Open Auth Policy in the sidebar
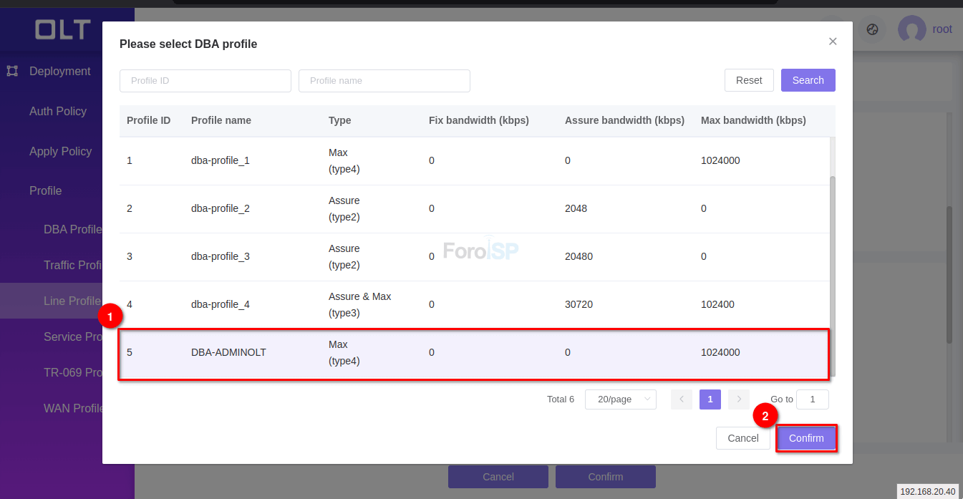Image resolution: width=963 pixels, height=499 pixels. (58, 111)
